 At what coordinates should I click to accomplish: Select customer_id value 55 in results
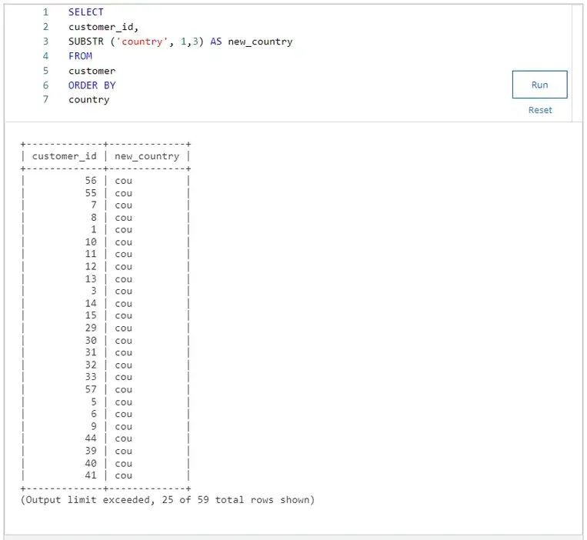tap(91, 193)
